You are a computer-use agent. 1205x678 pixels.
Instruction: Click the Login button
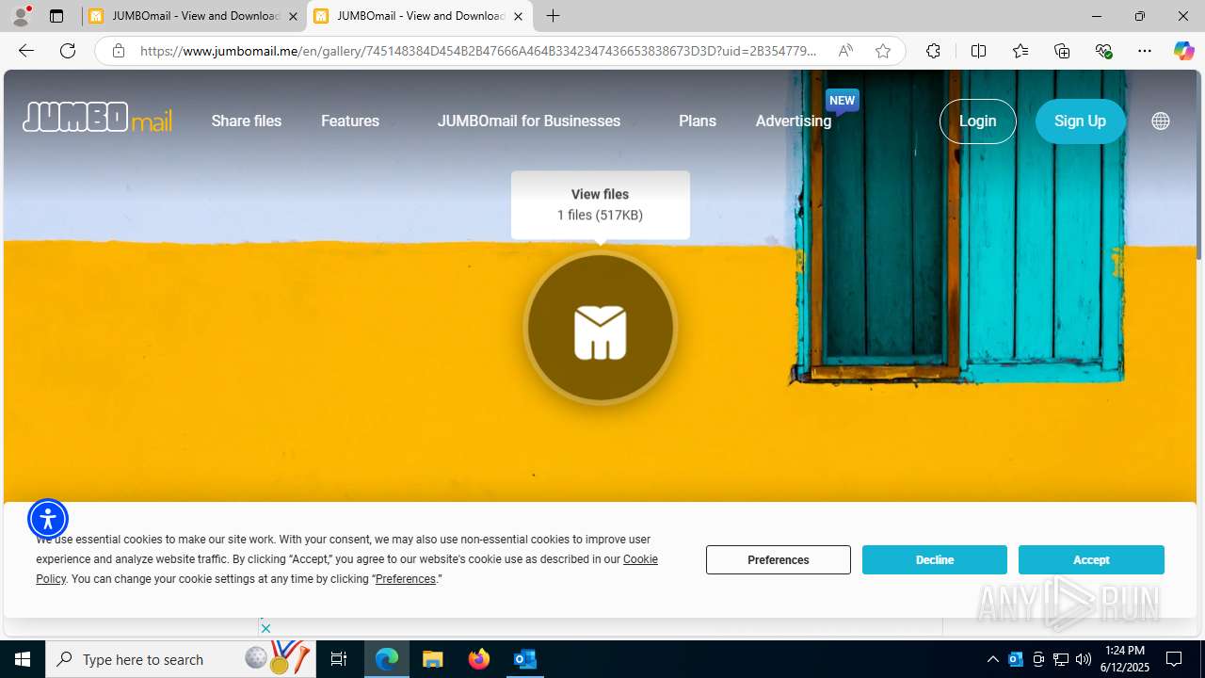coord(978,121)
